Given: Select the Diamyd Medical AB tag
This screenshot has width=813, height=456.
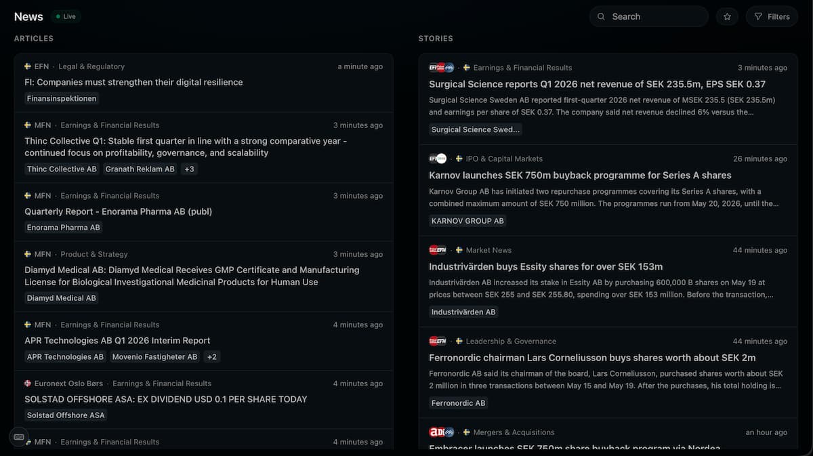Looking at the screenshot, I should pyautogui.click(x=62, y=298).
